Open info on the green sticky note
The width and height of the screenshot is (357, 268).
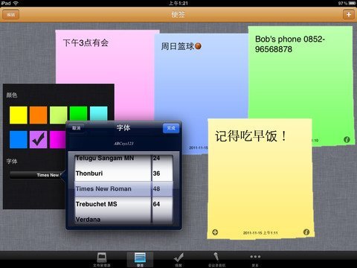pos(347,140)
